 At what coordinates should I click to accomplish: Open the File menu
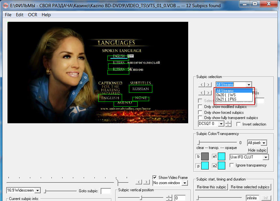(8, 15)
